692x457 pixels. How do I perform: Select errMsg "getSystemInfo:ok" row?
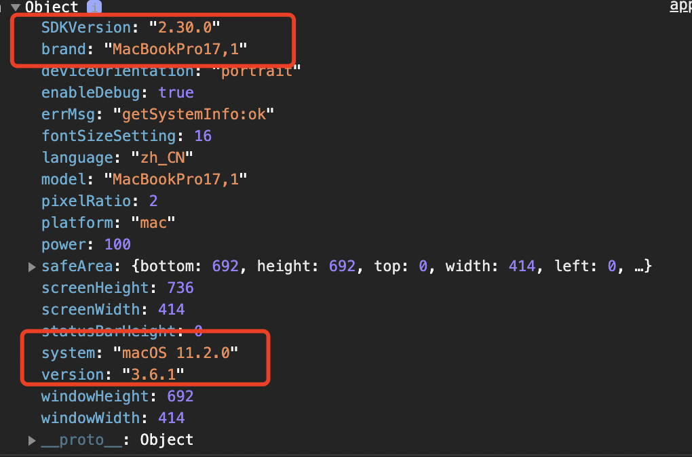pyautogui.click(x=157, y=114)
